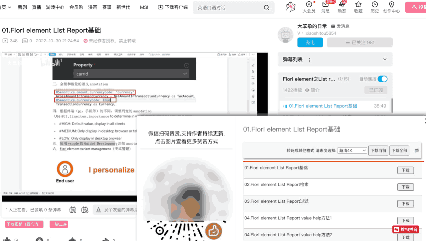Click search input 英语口语对话
This screenshot has width=426, height=241.
coord(228,7)
